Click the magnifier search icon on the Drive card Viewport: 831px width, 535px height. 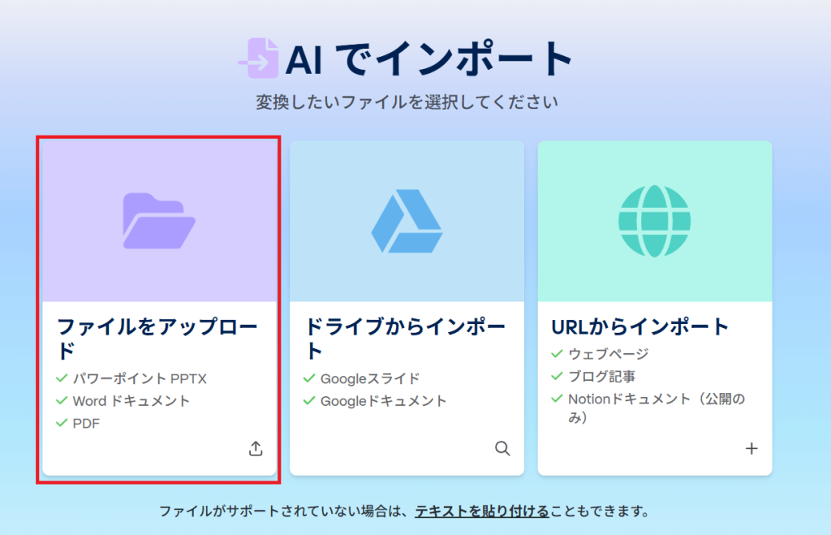click(502, 449)
